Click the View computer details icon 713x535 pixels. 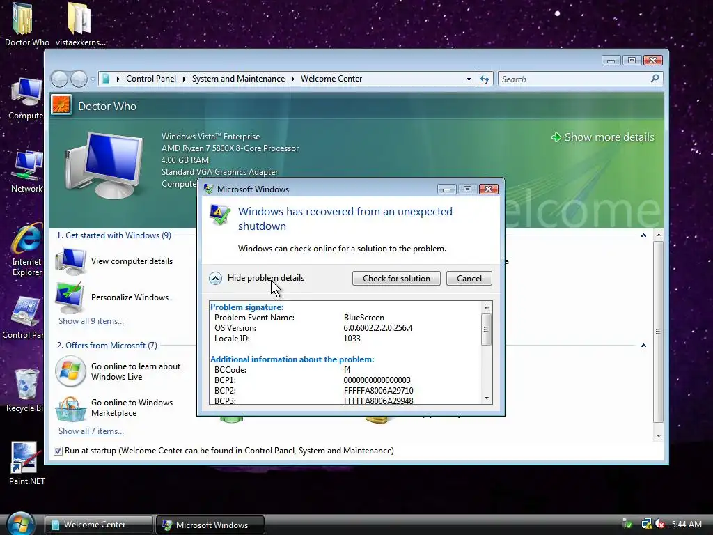tap(70, 262)
